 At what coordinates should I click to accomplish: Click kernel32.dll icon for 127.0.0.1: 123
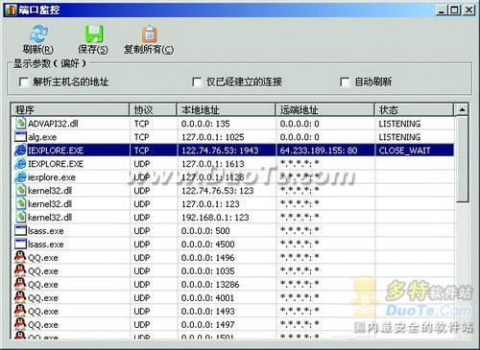coord(21,204)
